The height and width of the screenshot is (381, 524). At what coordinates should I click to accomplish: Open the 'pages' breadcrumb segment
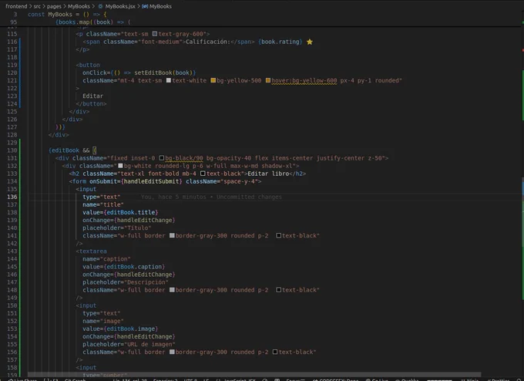tap(54, 6)
